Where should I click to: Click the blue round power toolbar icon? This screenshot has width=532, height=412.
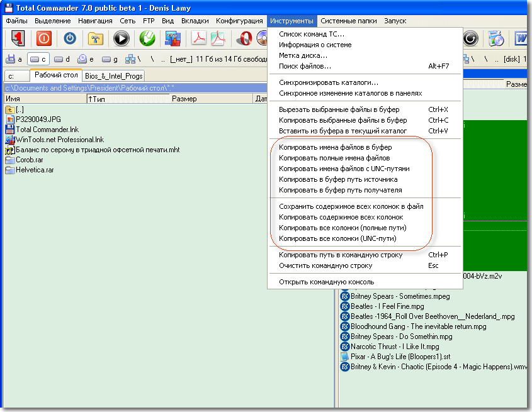(x=69, y=38)
